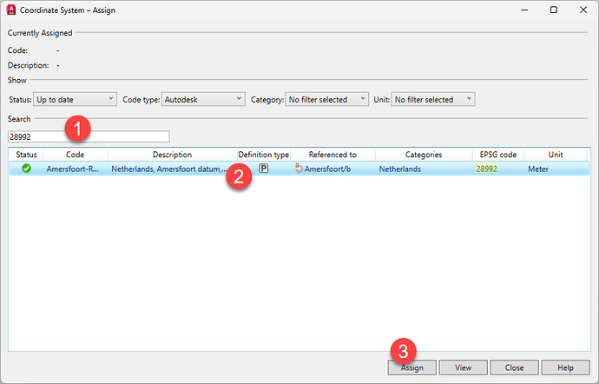Expand the Unit filter dropdown

[x=433, y=100]
